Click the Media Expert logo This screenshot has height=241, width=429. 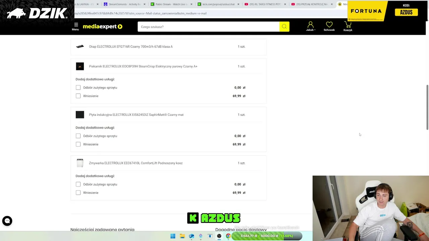[x=103, y=26]
